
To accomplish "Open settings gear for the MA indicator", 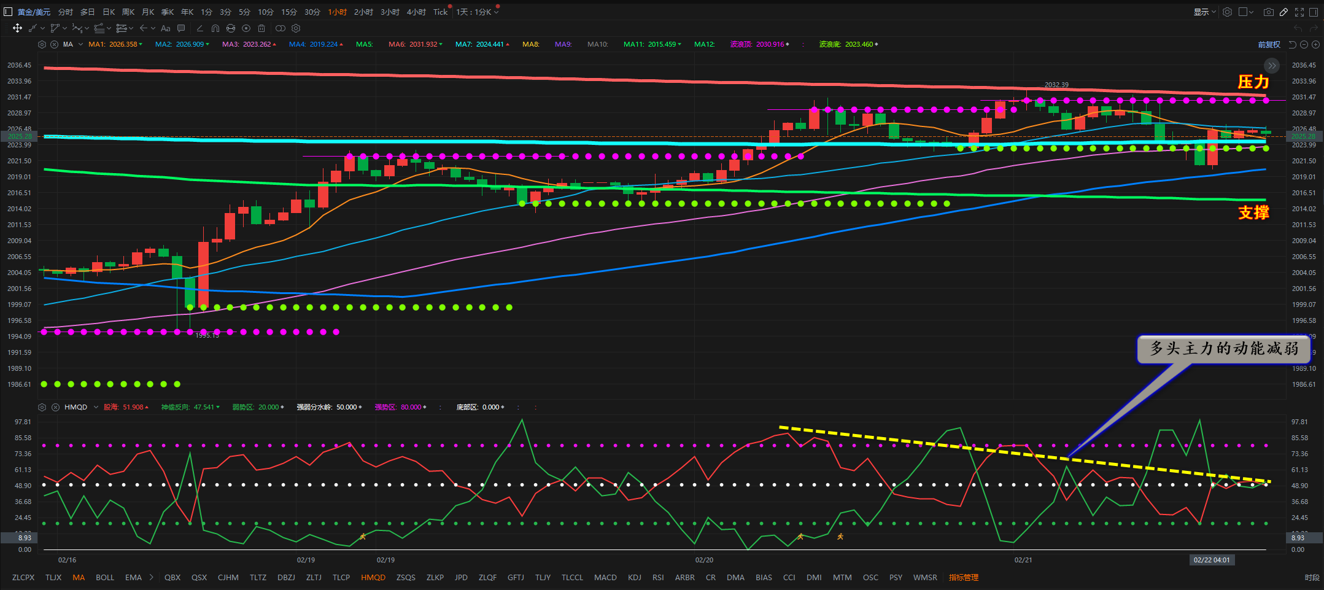I will click(42, 44).
